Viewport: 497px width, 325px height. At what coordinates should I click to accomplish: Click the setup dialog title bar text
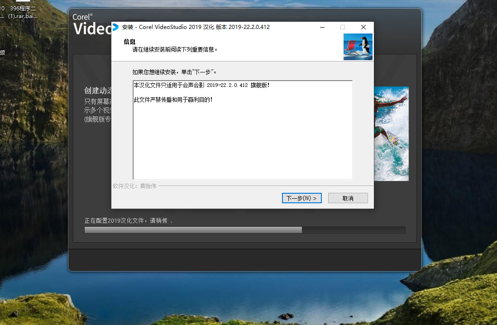(196, 27)
